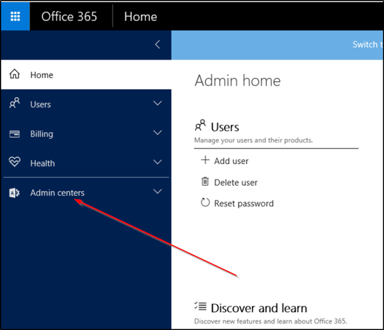The image size is (384, 330).
Task: Click the Home label in the top bar
Action: click(141, 17)
